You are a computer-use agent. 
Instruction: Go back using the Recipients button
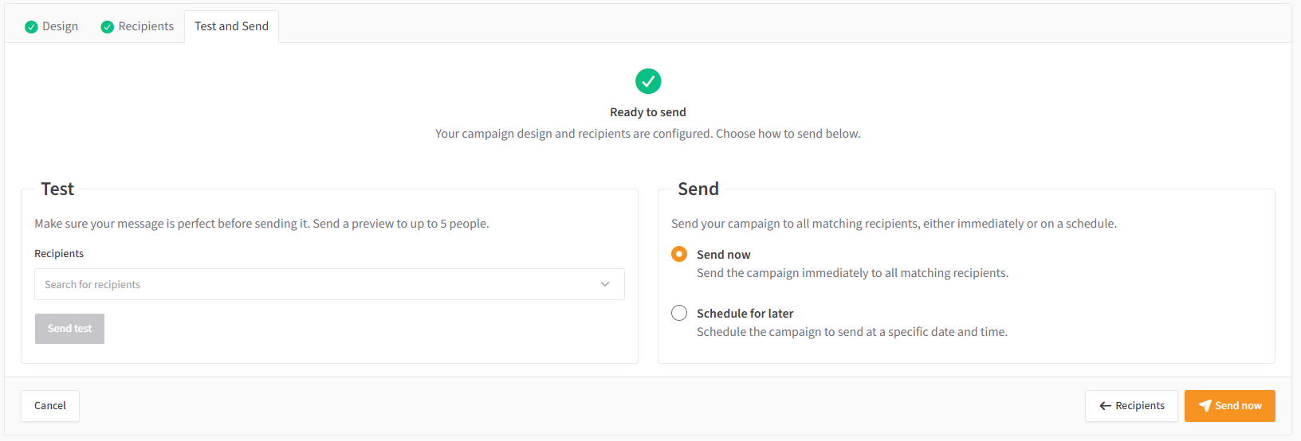click(x=1131, y=406)
